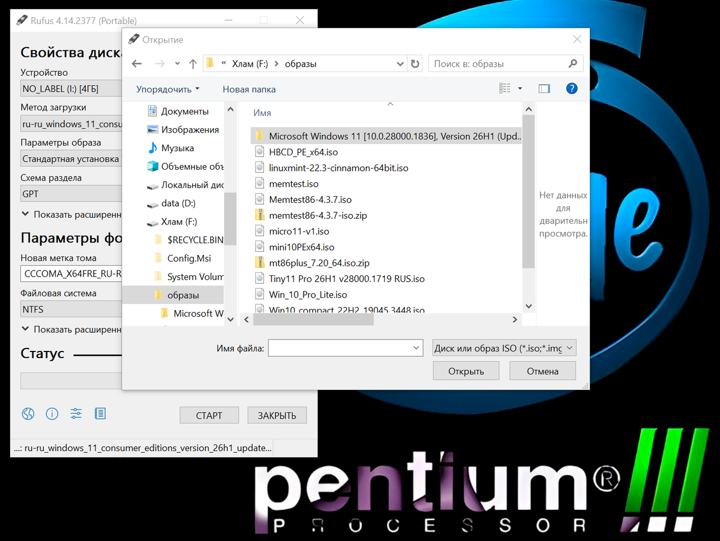Select $RECYCLE.BIN folder in tree

click(x=188, y=240)
